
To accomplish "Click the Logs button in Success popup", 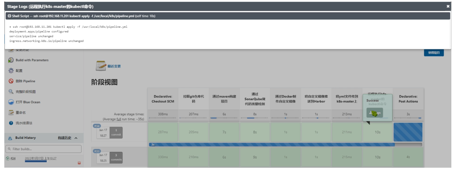I will click(375, 113).
